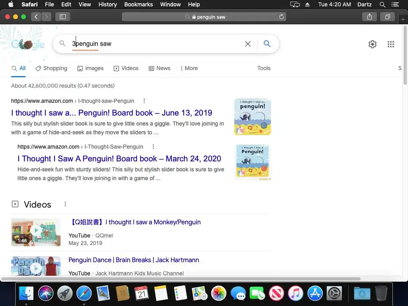Open Spotlight search in the menu bar

pos(382,4)
